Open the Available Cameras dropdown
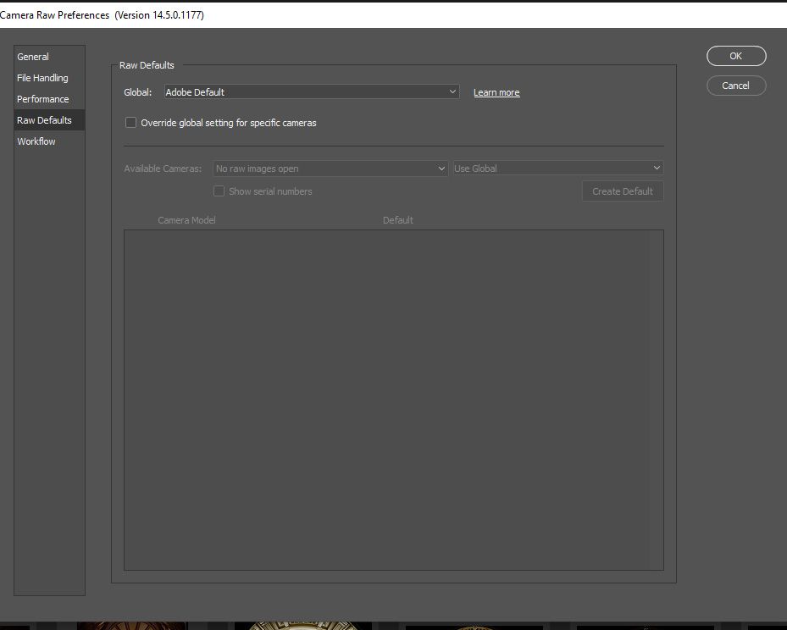Screen dimensions: 787x630 point(330,169)
